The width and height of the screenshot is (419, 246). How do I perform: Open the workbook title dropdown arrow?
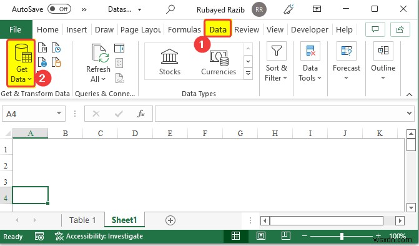pyautogui.click(x=139, y=10)
